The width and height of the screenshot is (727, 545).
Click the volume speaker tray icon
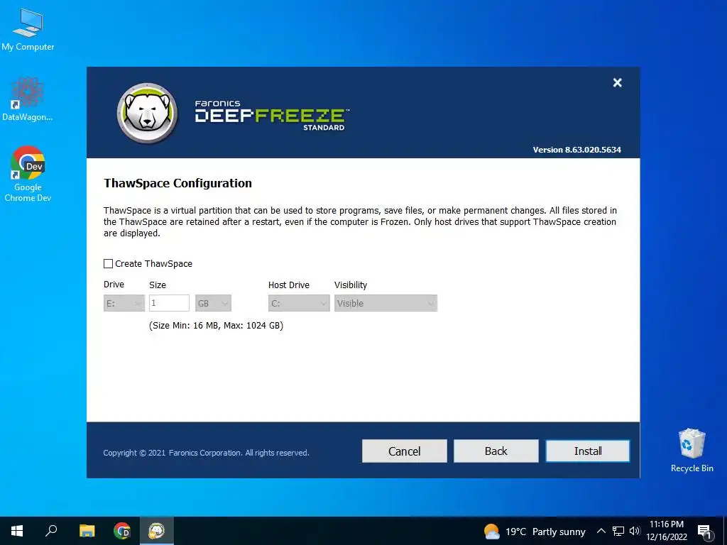click(635, 531)
